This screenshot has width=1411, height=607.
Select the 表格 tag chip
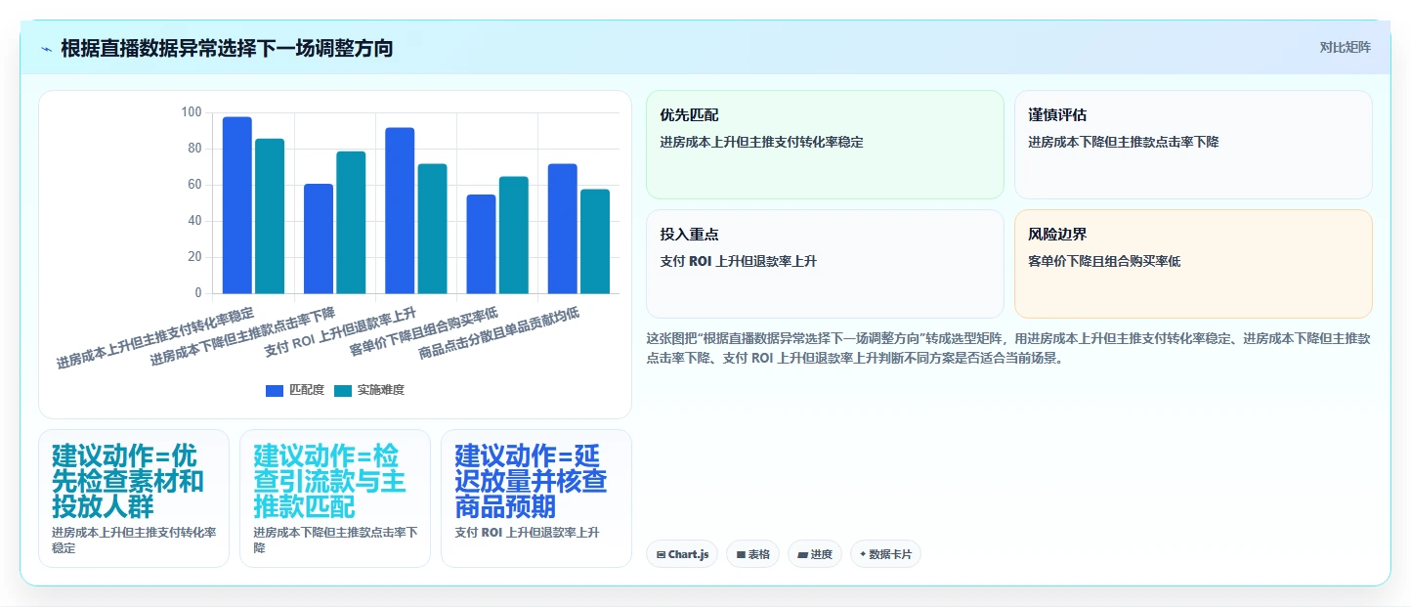click(x=752, y=554)
